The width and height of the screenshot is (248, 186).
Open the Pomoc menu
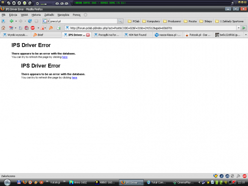pos(76,15)
